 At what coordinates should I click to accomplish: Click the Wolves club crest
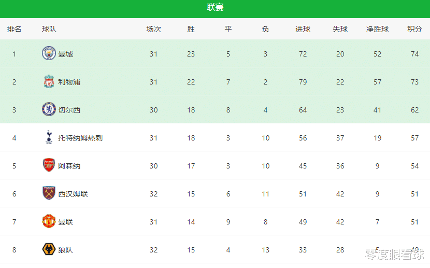pyautogui.click(x=49, y=249)
